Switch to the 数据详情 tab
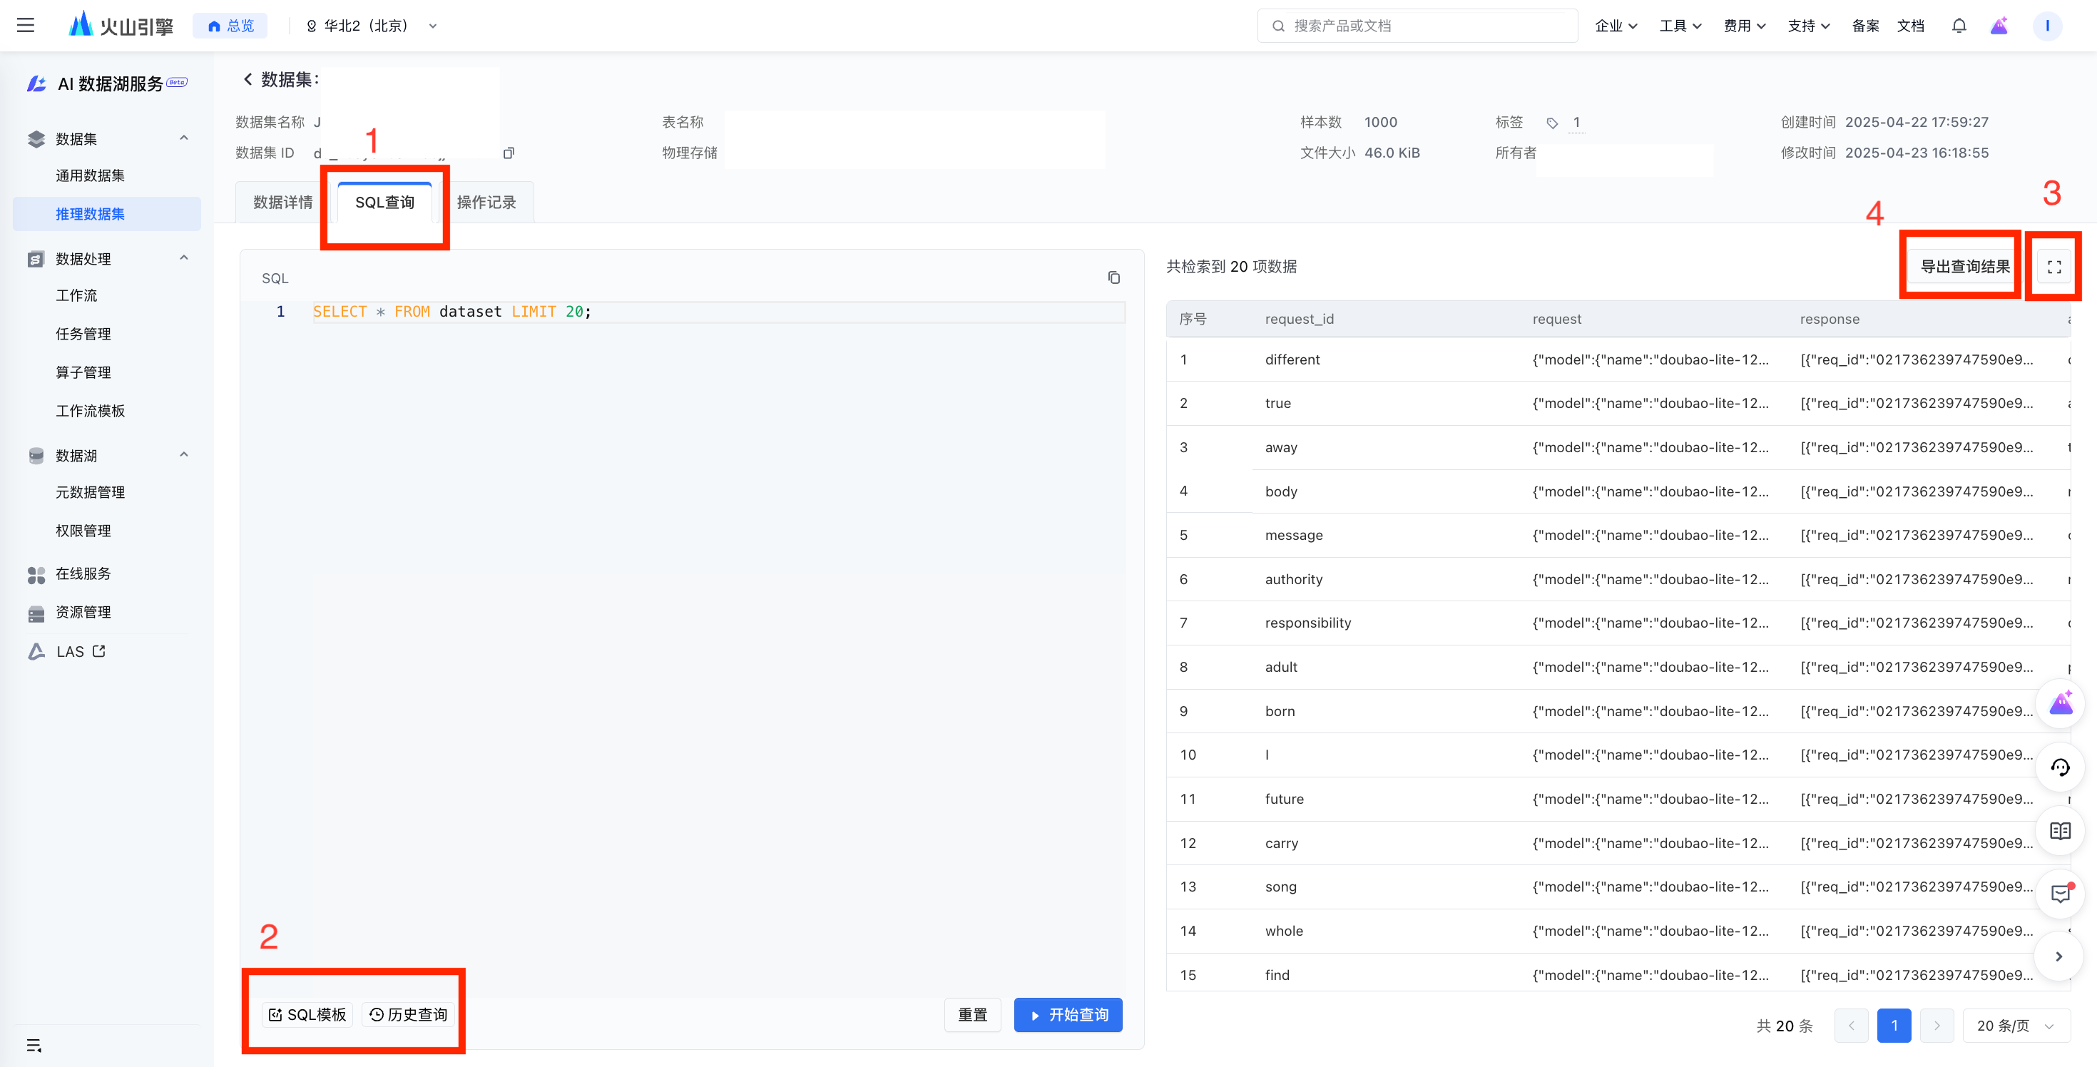Image resolution: width=2097 pixels, height=1067 pixels. [x=282, y=202]
